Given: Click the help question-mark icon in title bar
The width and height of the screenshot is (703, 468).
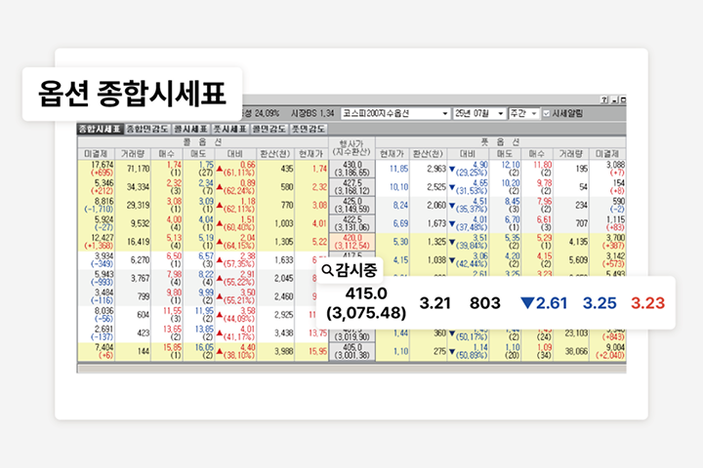Looking at the screenshot, I should pyautogui.click(x=603, y=99).
